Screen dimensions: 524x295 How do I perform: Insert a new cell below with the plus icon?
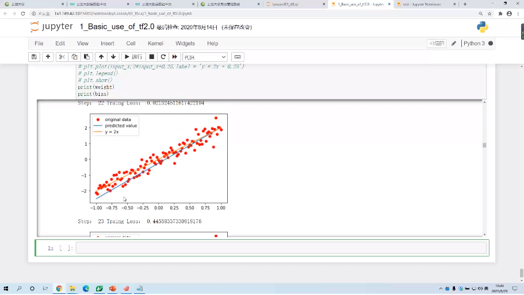click(x=48, y=57)
